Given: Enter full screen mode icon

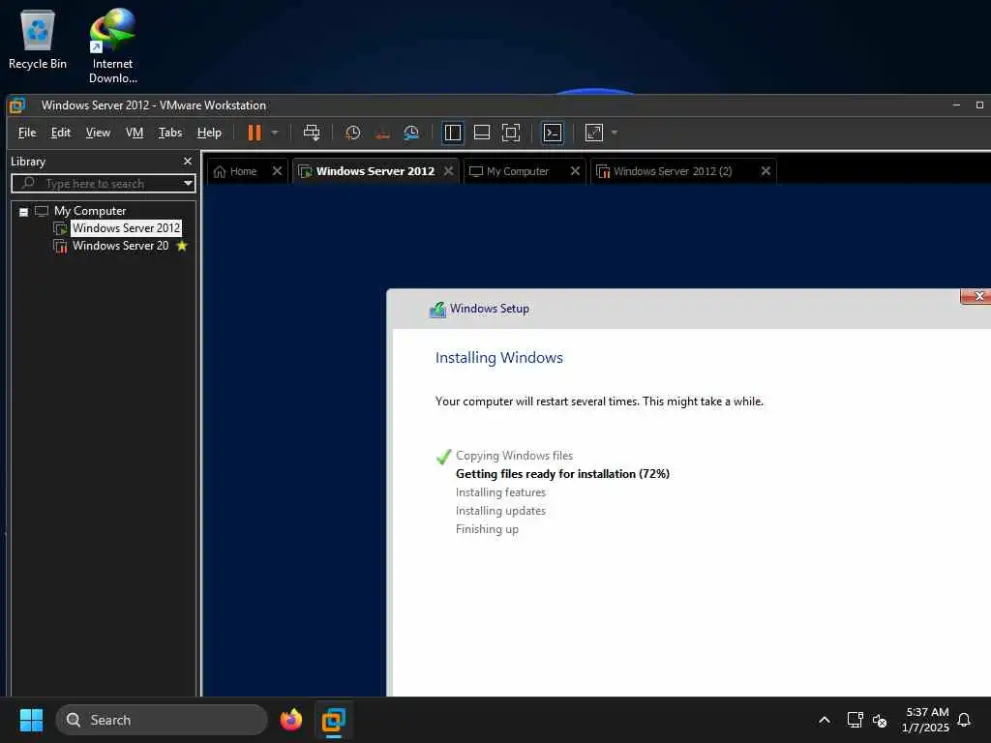Looking at the screenshot, I should pyautogui.click(x=511, y=133).
